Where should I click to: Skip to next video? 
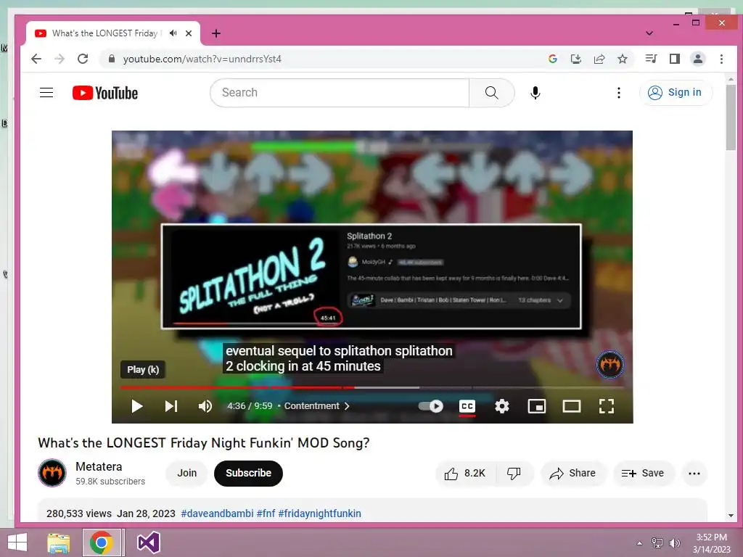click(x=171, y=406)
